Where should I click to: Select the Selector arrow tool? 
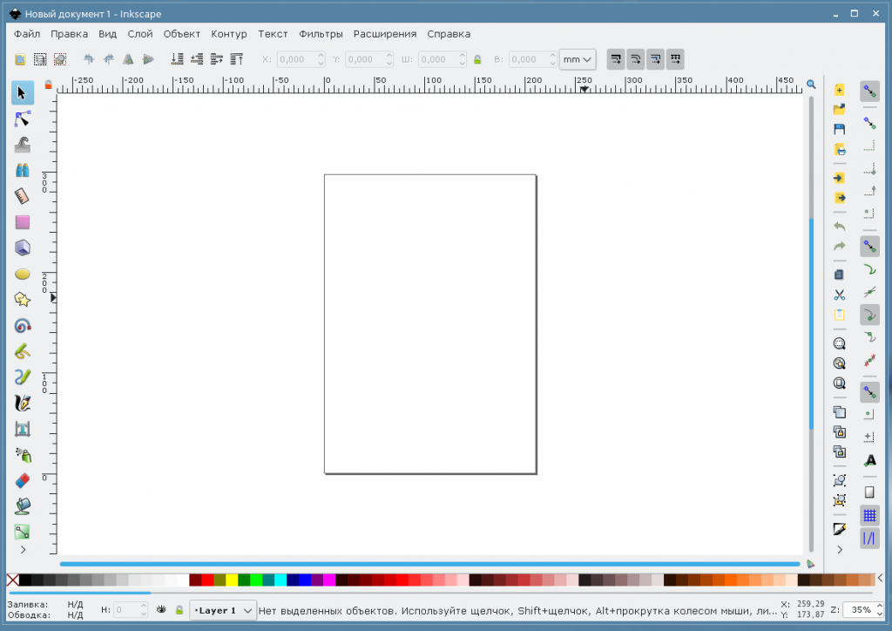tap(22, 92)
